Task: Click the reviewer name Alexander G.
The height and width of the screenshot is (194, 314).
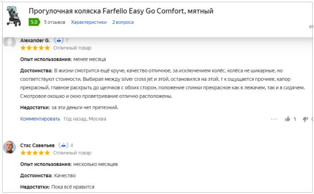Action: tap(35, 40)
